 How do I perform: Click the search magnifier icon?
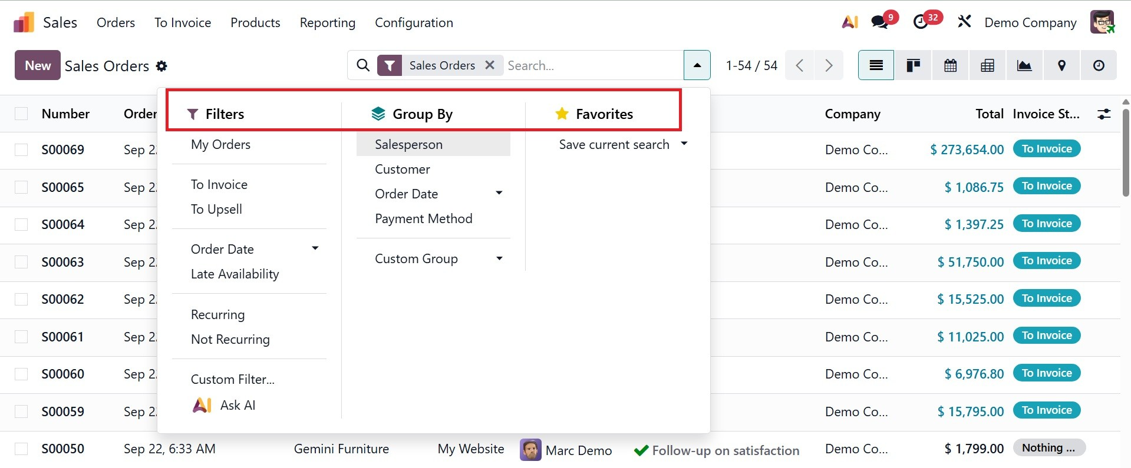[x=364, y=65]
